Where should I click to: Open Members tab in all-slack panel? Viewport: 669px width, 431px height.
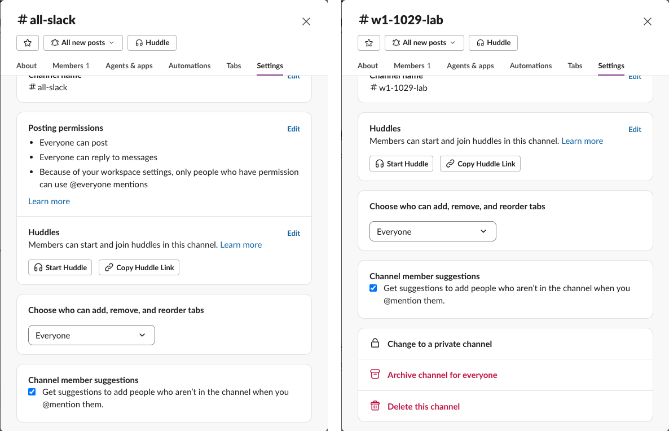tap(71, 65)
